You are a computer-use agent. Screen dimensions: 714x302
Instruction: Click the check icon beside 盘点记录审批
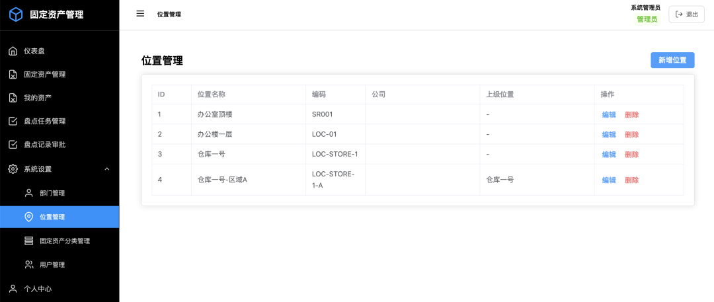point(14,145)
